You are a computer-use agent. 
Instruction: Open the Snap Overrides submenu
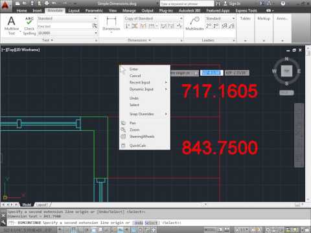144,114
